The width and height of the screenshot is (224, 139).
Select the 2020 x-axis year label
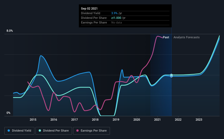point(137,120)
